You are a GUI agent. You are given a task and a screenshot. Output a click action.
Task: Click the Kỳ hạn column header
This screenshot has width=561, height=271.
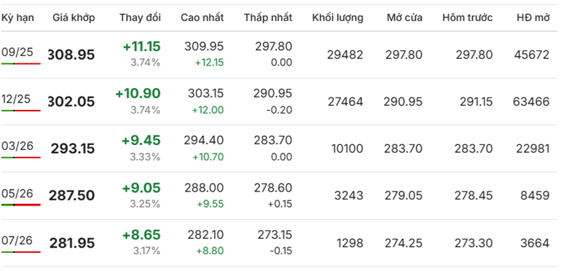point(18,17)
